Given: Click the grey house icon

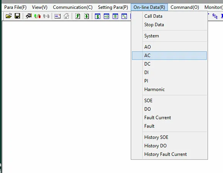Looking at the screenshot, I should click(x=66, y=16).
